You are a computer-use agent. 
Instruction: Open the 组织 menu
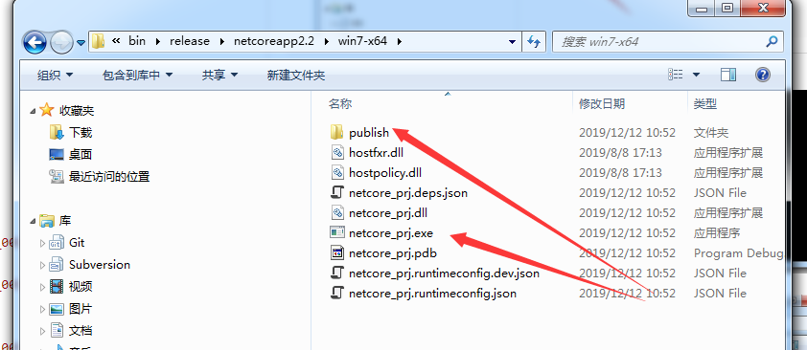click(55, 76)
